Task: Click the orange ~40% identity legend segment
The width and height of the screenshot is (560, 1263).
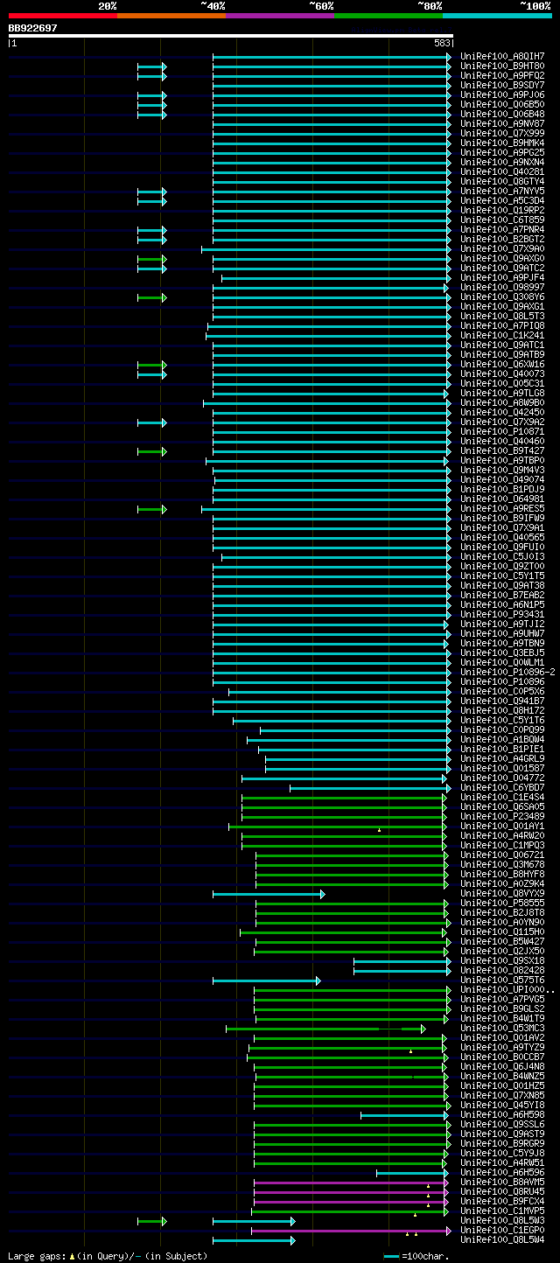Action: coord(171,15)
